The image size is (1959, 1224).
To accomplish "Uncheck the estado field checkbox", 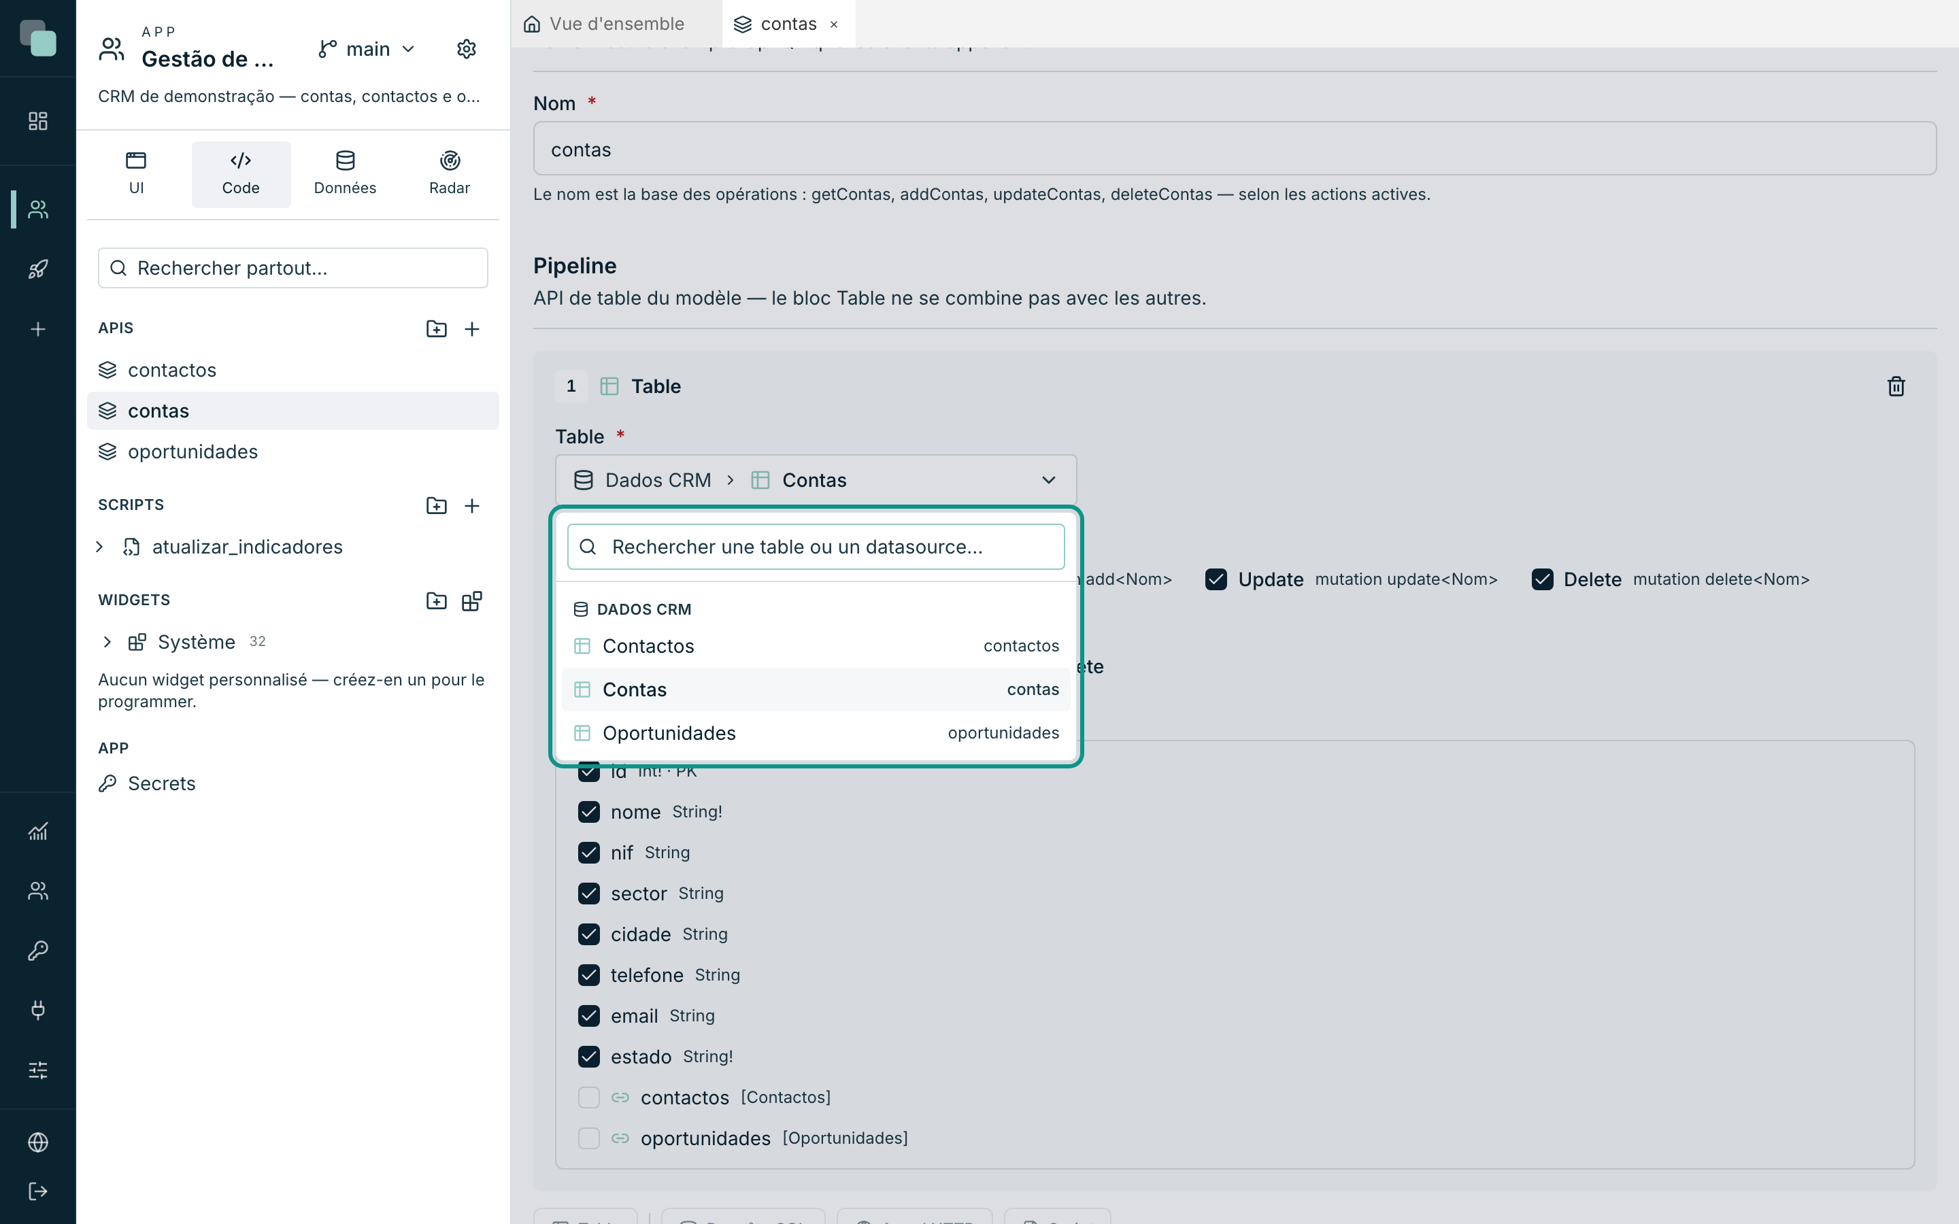I will [x=588, y=1057].
